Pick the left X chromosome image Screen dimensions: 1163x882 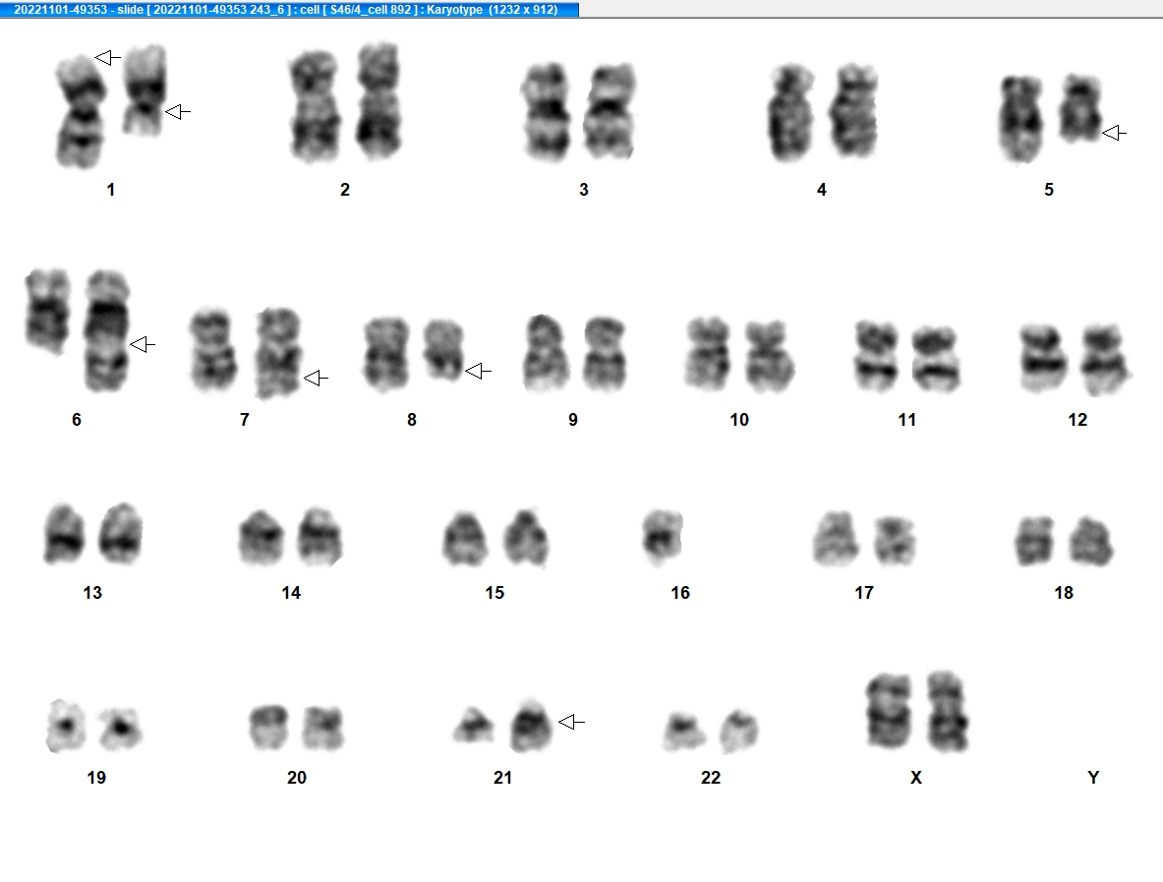pyautogui.click(x=889, y=711)
